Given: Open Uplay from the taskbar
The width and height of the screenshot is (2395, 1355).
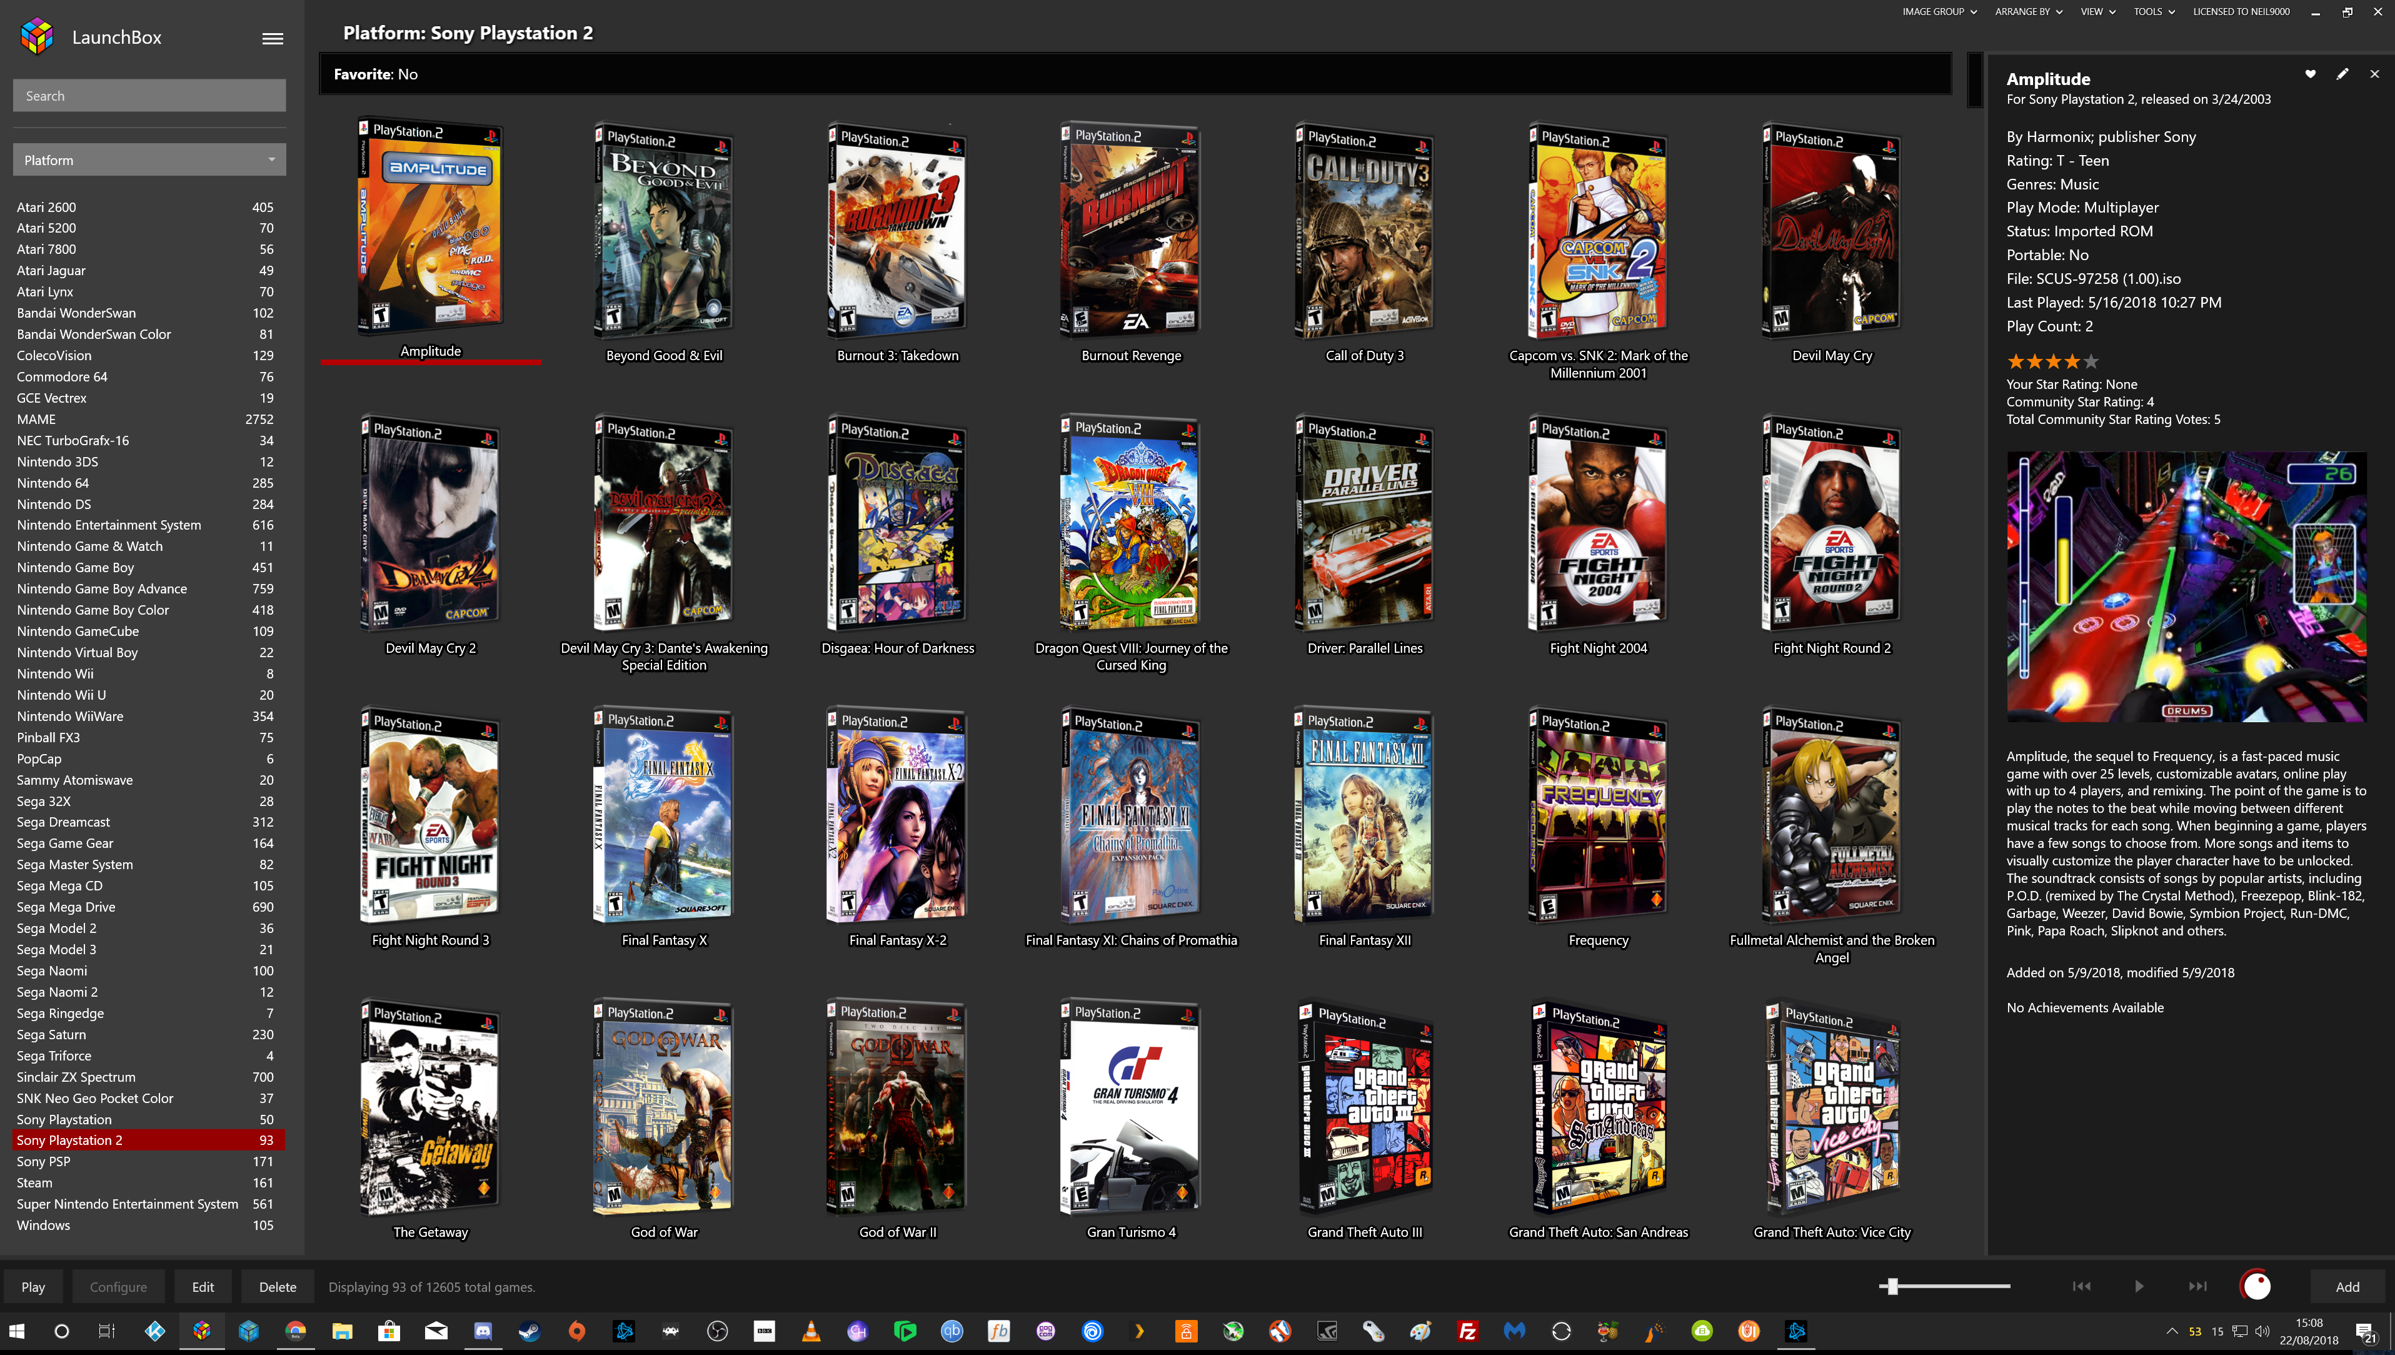Looking at the screenshot, I should tap(1092, 1331).
